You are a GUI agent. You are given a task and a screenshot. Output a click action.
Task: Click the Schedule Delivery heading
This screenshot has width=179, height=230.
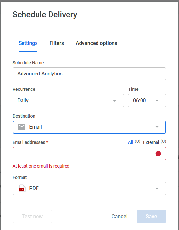click(x=45, y=15)
